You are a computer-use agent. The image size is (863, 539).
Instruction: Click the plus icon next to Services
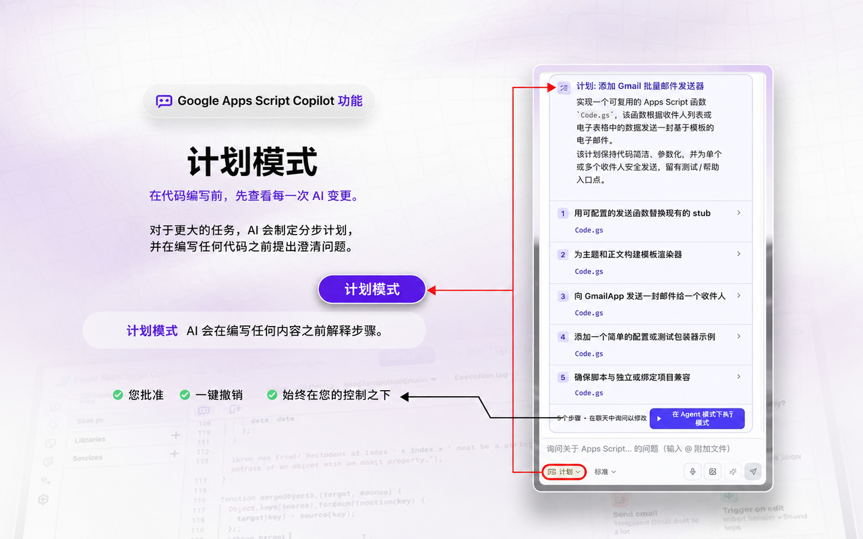click(175, 454)
